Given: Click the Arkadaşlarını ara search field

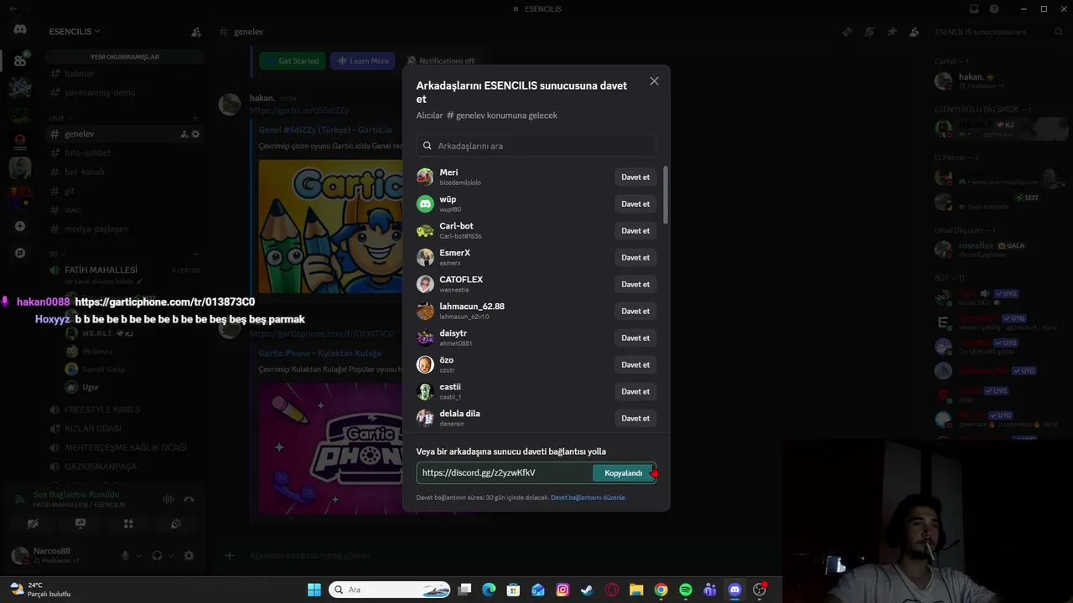Looking at the screenshot, I should 536,146.
